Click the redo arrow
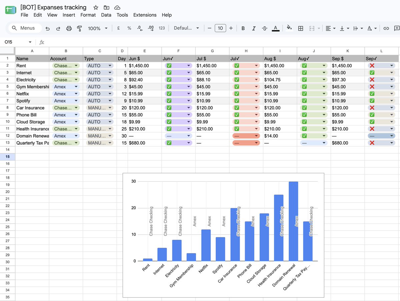This screenshot has height=301, width=400. [58, 28]
